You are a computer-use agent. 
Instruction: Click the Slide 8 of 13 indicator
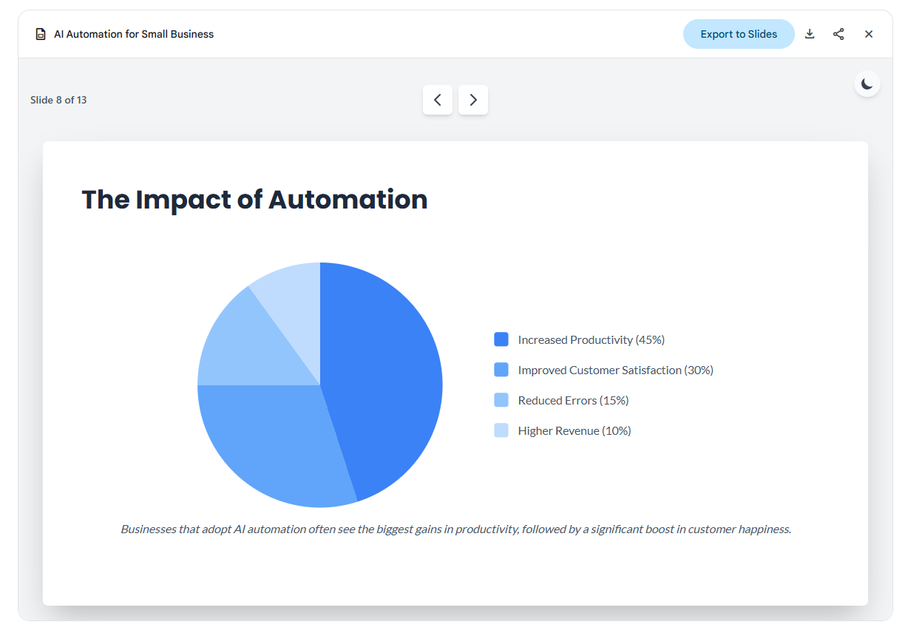pyautogui.click(x=59, y=100)
